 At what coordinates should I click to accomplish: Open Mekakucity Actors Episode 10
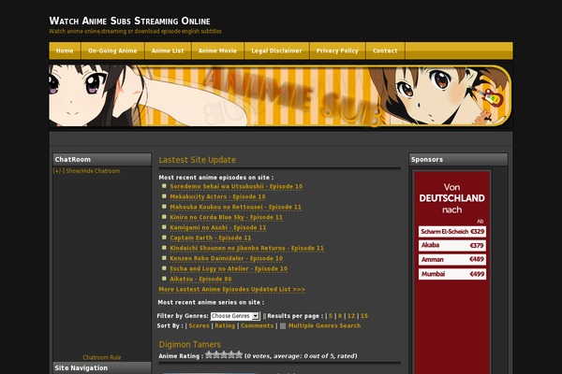pos(217,197)
